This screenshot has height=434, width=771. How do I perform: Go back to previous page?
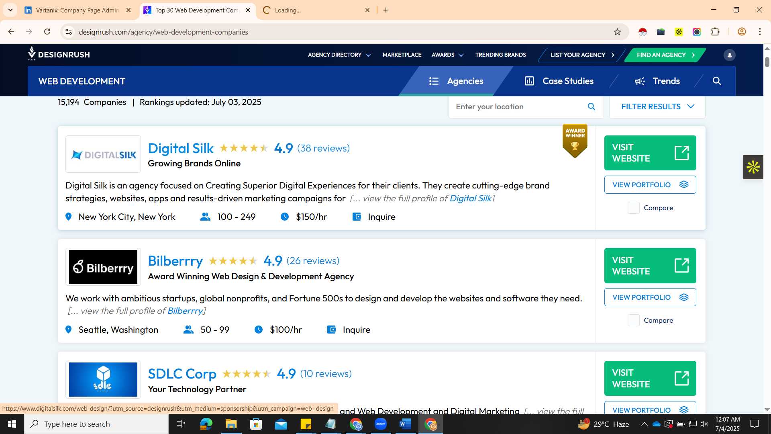click(x=11, y=32)
